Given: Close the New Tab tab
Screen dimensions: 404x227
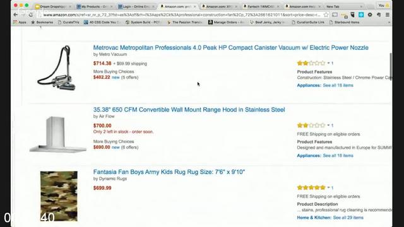Looking at the screenshot, I should 361,6.
